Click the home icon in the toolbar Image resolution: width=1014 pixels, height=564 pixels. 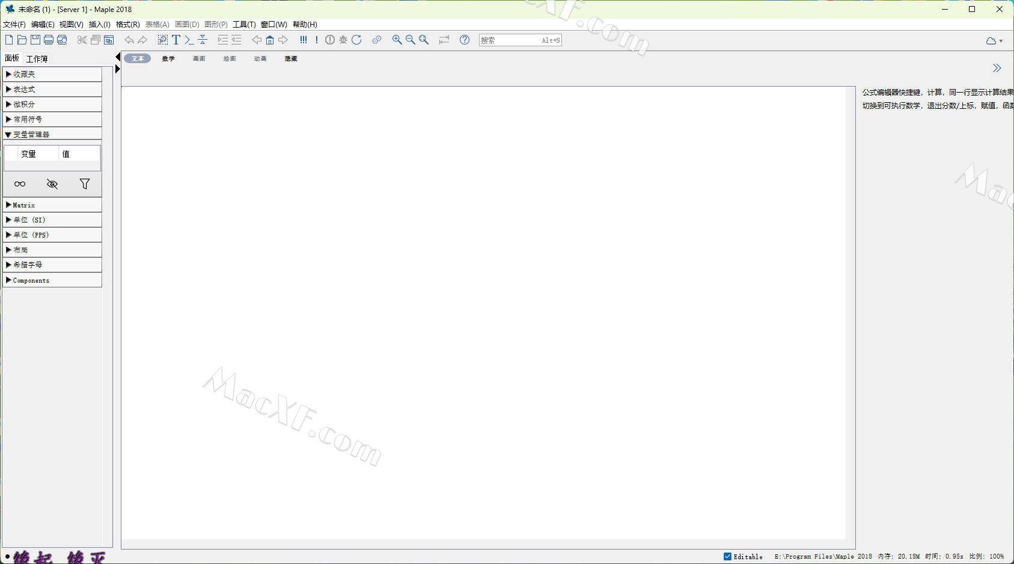[x=270, y=40]
